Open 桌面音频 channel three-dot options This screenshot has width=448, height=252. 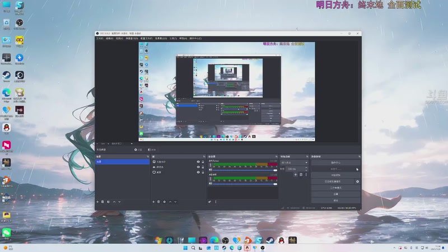[211, 179]
